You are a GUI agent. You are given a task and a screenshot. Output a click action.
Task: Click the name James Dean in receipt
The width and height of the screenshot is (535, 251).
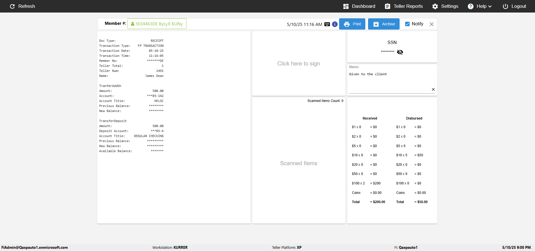point(154,76)
